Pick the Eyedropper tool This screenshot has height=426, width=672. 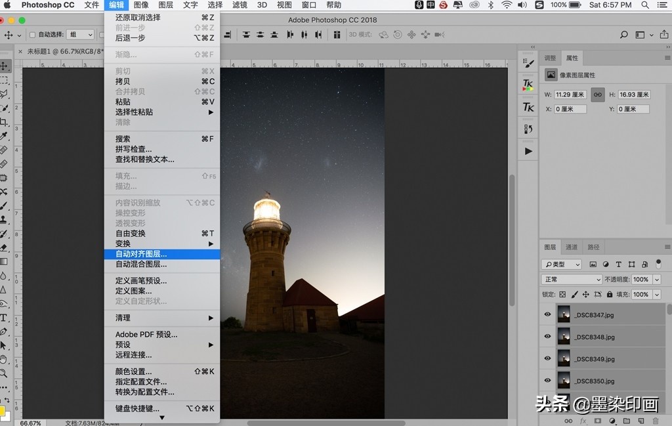pyautogui.click(x=4, y=136)
